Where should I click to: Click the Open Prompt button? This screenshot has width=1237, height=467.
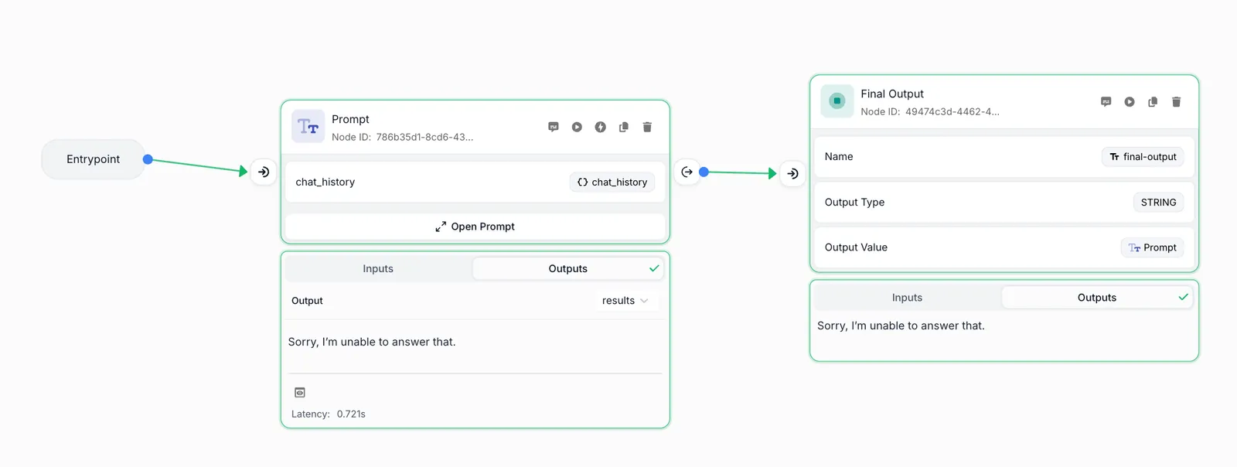(475, 227)
